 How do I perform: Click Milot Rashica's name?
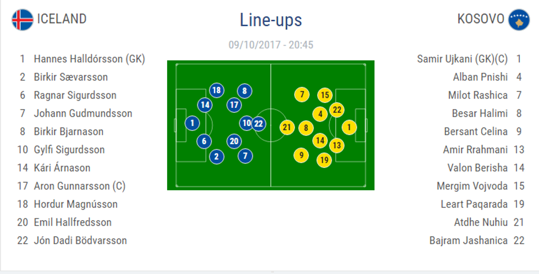(x=477, y=95)
